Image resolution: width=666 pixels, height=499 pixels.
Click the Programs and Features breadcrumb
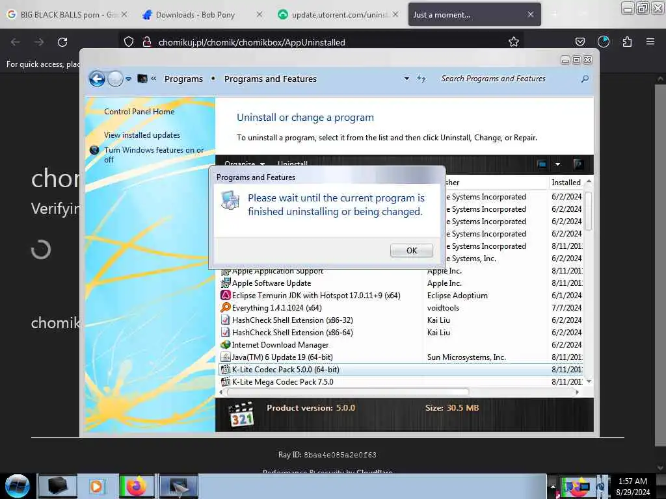[x=270, y=79]
